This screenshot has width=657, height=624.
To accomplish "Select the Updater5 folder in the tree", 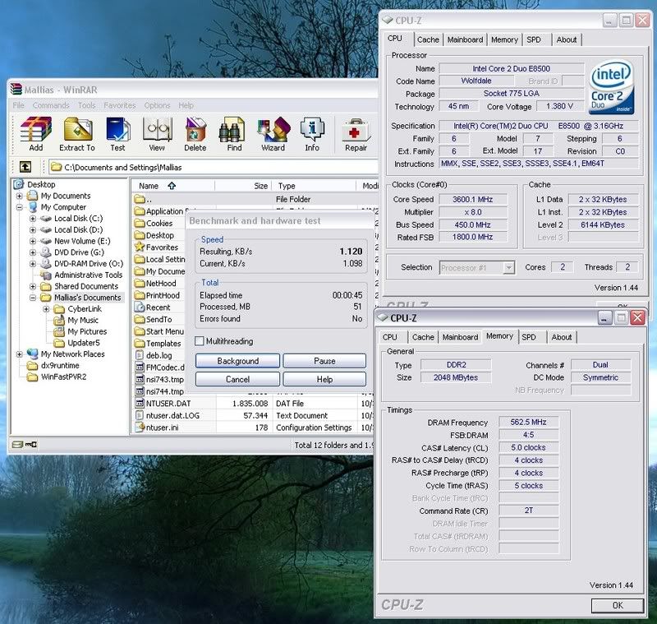I will pos(77,343).
